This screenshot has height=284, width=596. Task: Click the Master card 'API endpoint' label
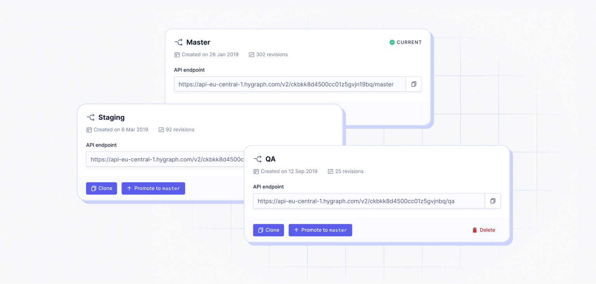[x=189, y=70]
